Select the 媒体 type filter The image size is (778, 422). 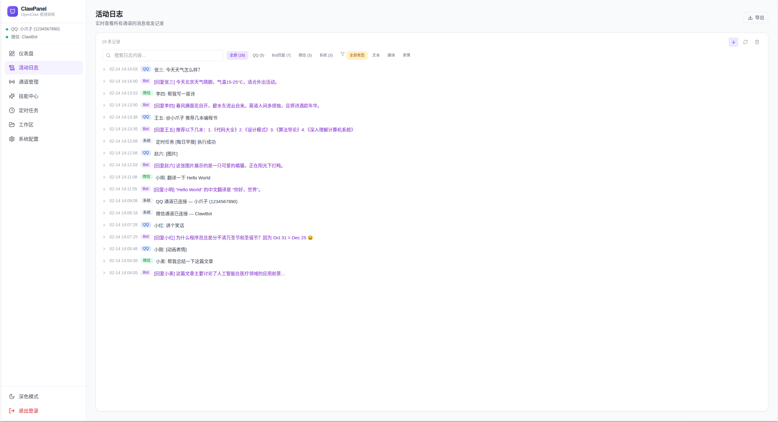tap(391, 55)
